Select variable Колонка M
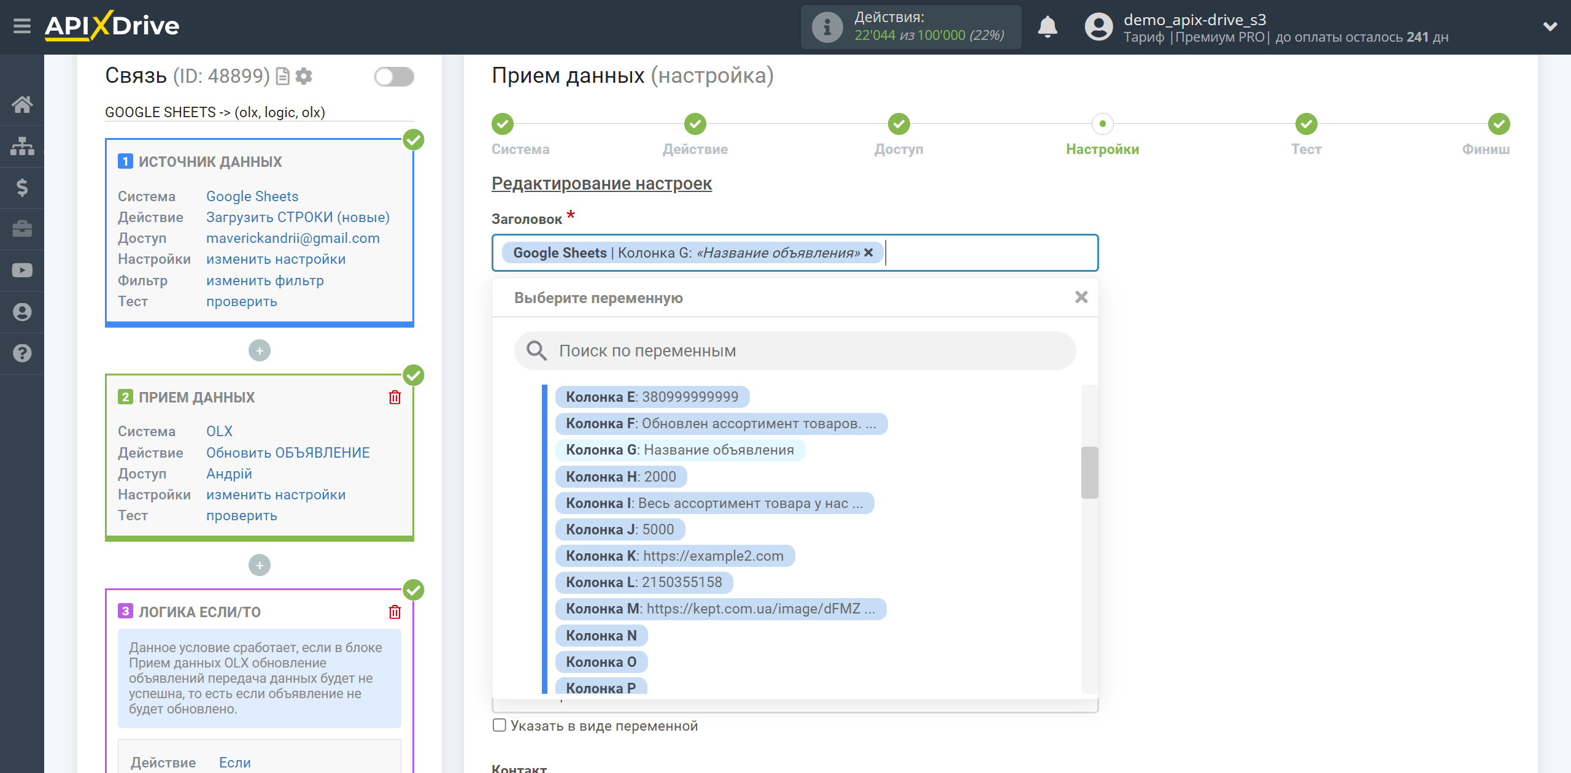 pyautogui.click(x=721, y=609)
